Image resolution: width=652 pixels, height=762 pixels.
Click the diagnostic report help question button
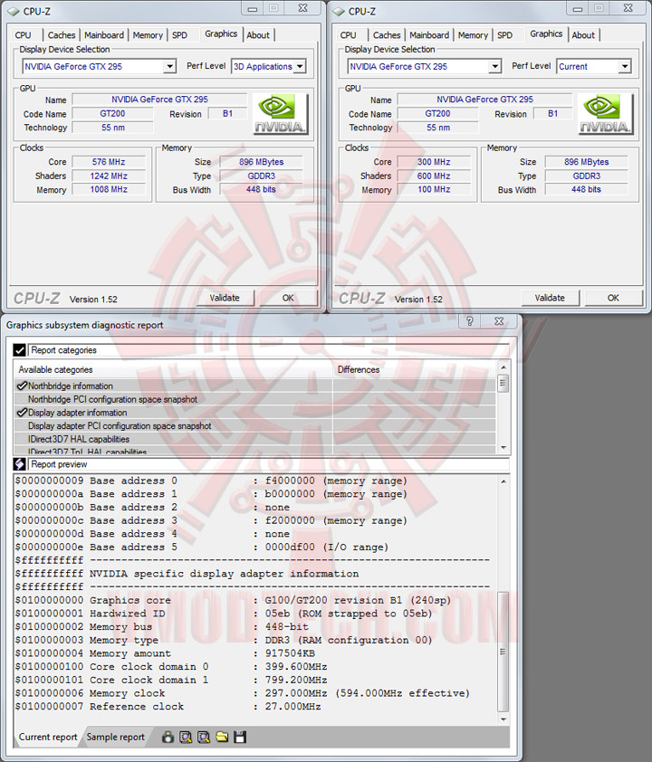(x=470, y=321)
